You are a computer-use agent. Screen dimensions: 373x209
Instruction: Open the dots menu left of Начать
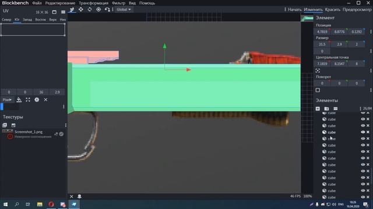pyautogui.click(x=285, y=9)
